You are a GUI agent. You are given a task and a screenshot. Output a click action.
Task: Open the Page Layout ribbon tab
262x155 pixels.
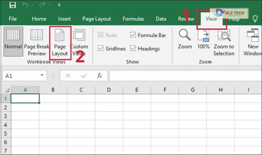[x=97, y=19]
